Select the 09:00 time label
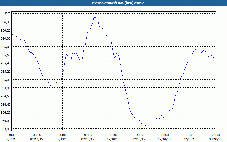Screen dimensions: 227x142 pyautogui.click(x=88, y=135)
